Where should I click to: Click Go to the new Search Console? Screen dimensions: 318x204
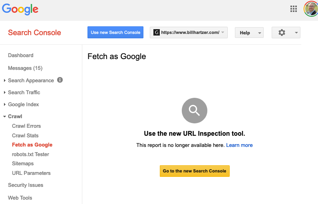(195, 171)
